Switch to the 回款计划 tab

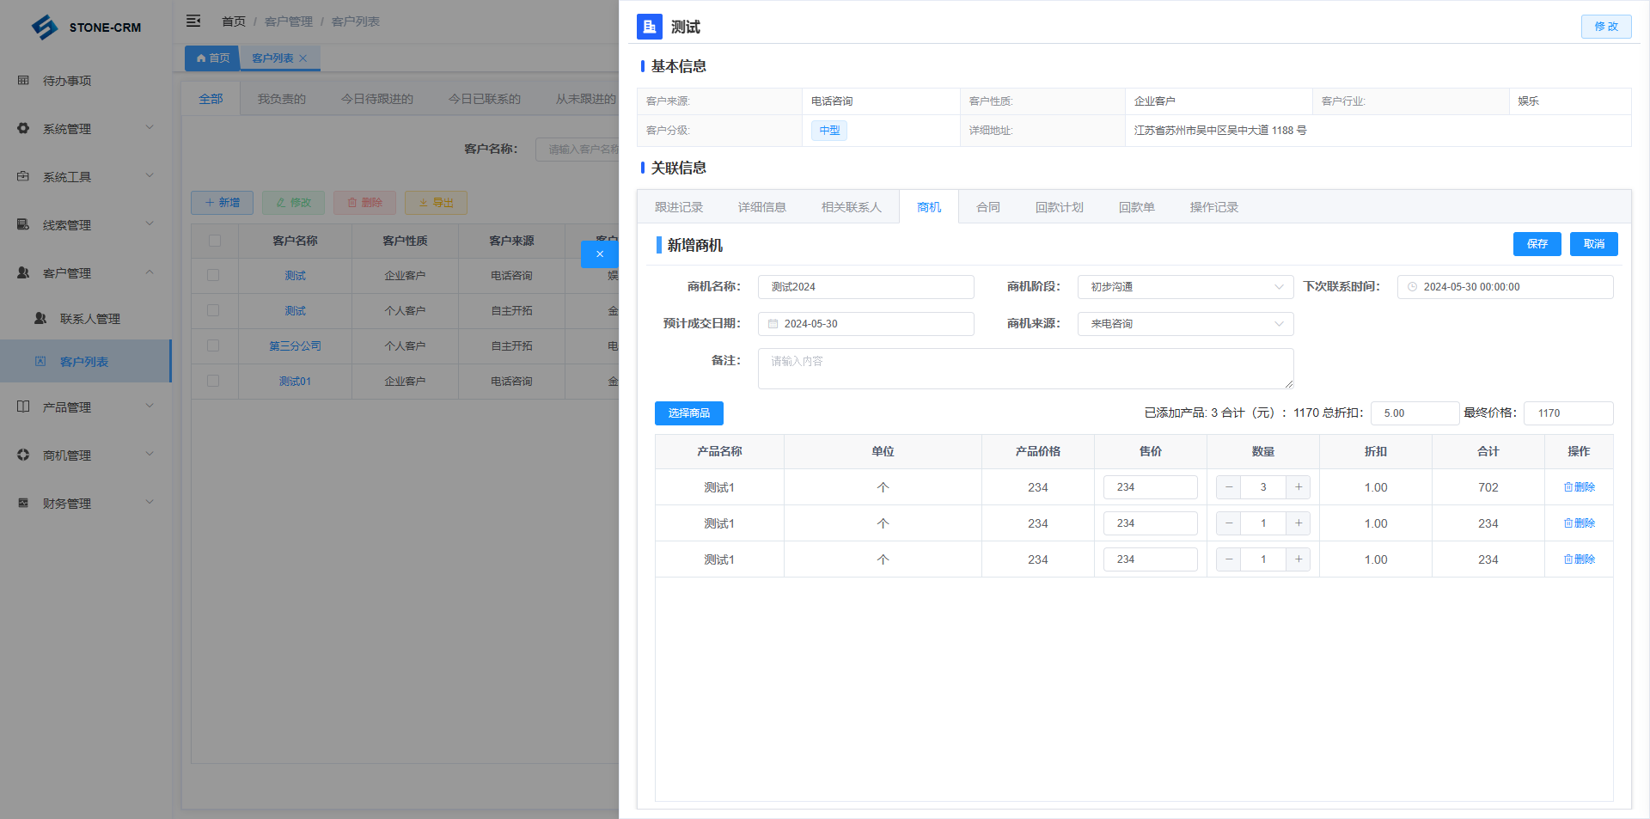click(x=1059, y=207)
